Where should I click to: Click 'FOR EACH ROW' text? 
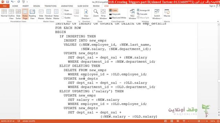click(x=68, y=28)
